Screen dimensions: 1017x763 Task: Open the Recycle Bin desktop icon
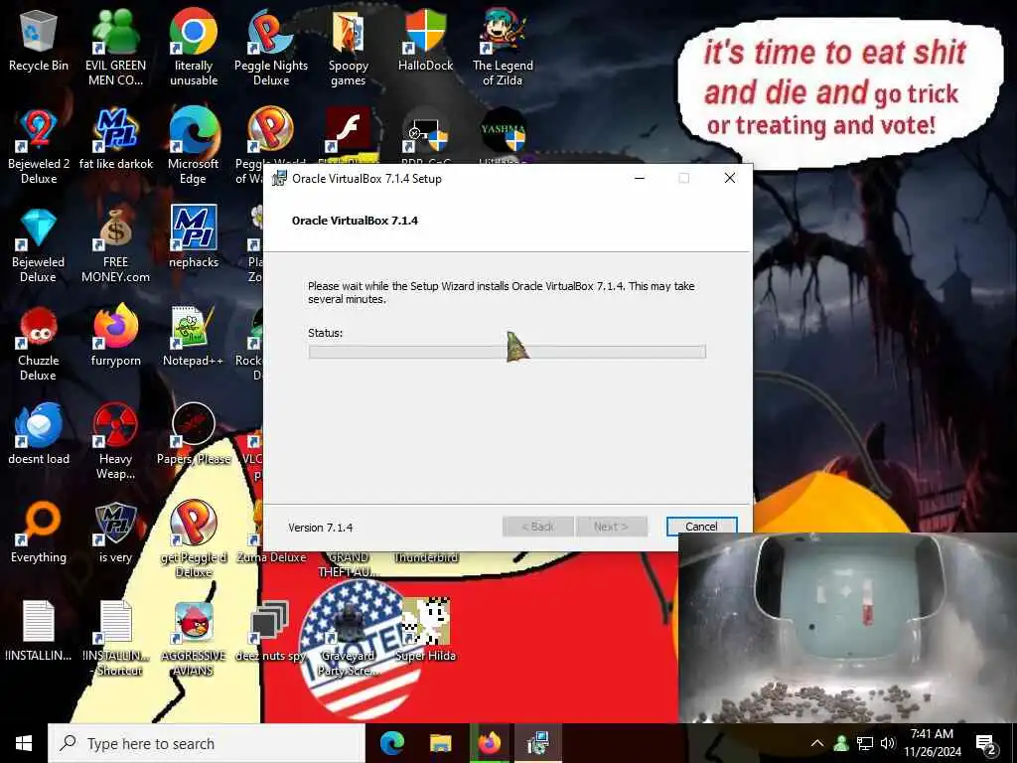(x=39, y=40)
